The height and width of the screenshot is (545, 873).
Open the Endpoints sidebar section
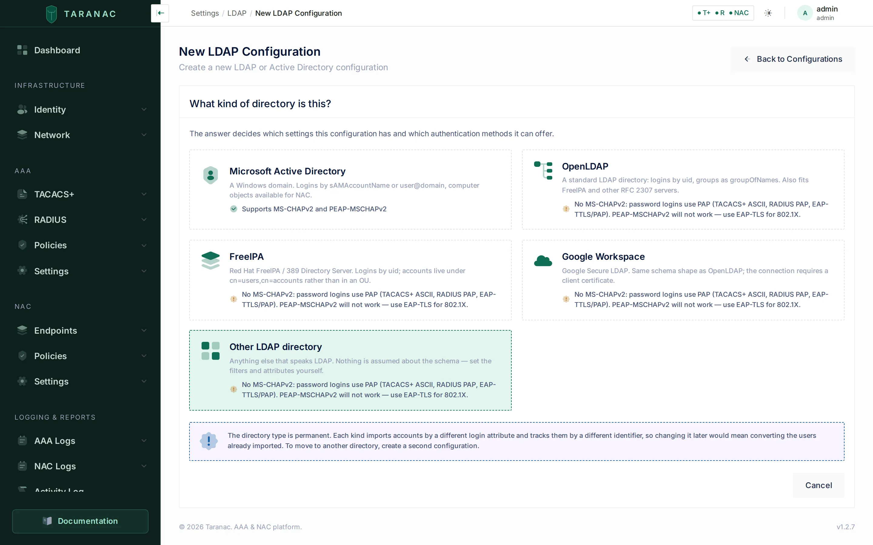(x=80, y=331)
